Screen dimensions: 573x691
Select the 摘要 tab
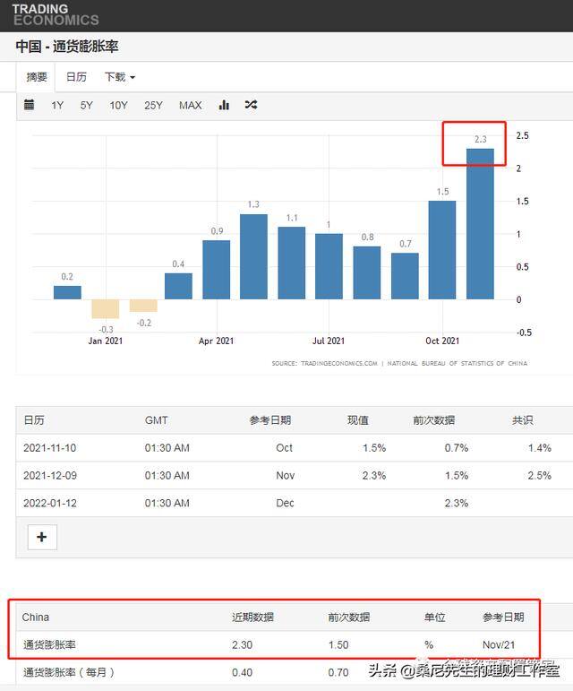[x=37, y=77]
